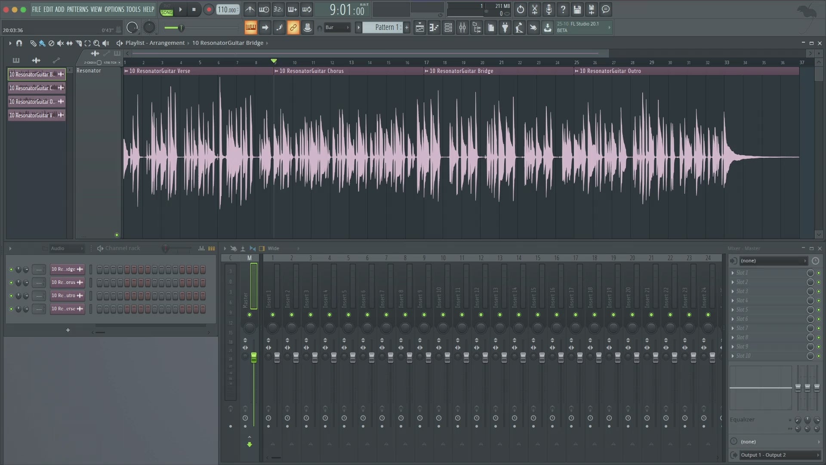Screen dimensions: 826x465
Task: Mute the 10 Re..orus channel green LED
Action: click(11, 283)
